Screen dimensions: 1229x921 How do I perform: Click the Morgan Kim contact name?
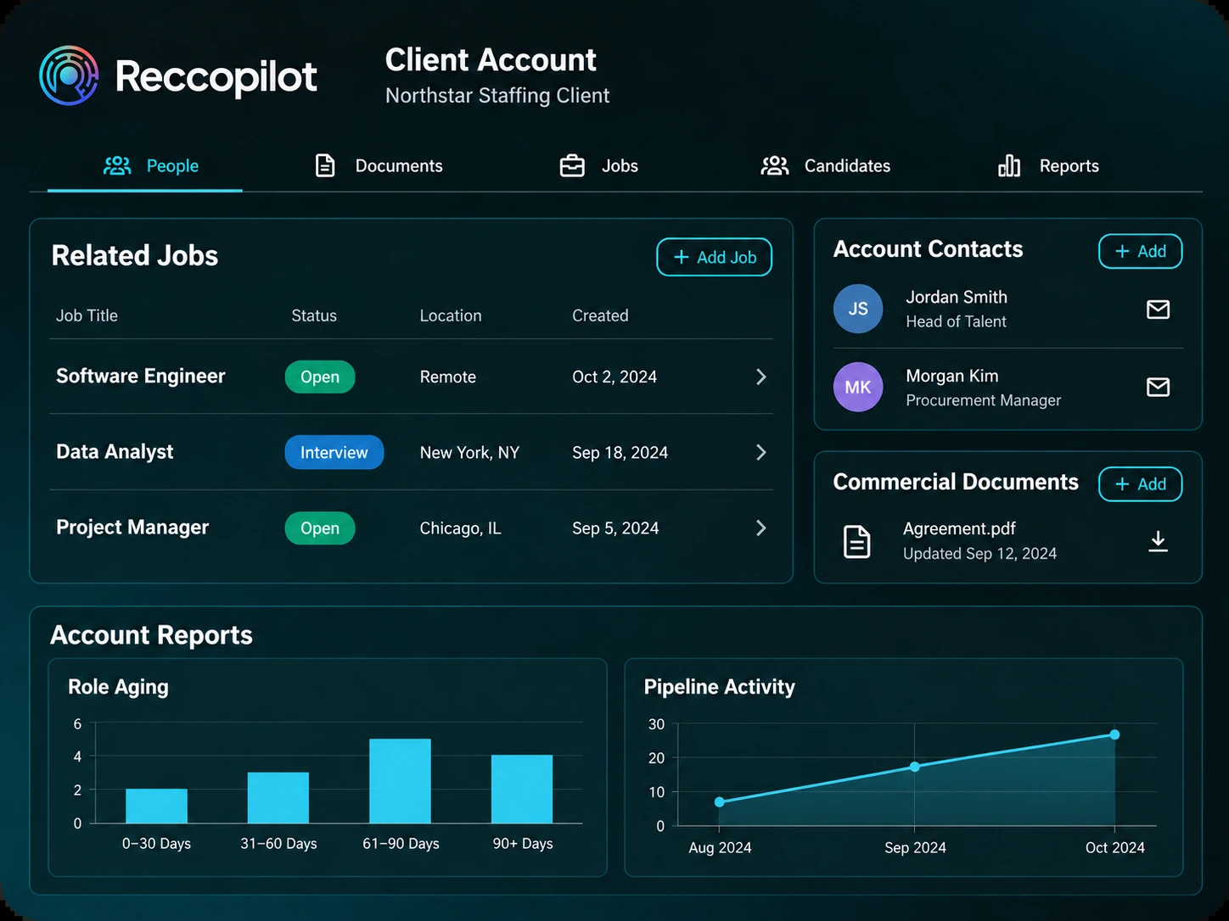click(x=952, y=376)
